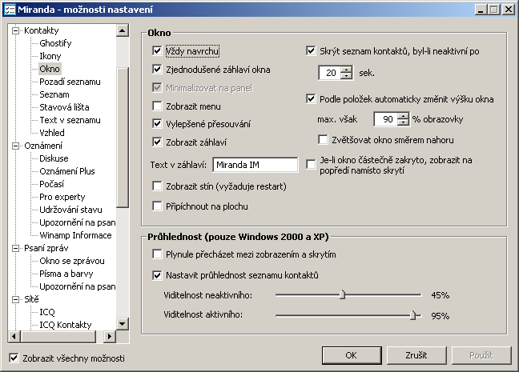The image size is (519, 372).
Task: Open Pro experty settings
Action: (62, 197)
